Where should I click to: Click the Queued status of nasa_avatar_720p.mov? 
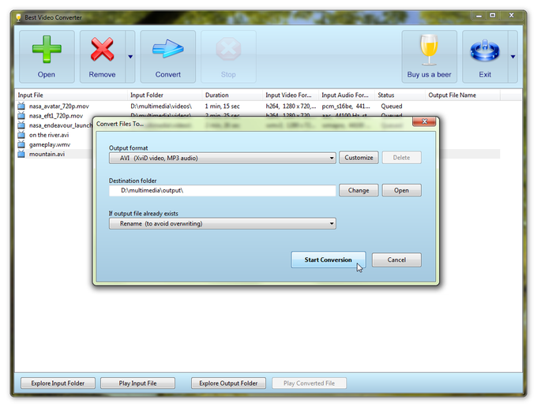[392, 106]
